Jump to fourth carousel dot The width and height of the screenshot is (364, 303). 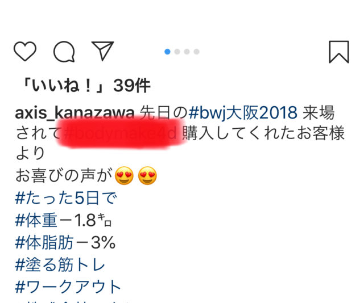[x=197, y=52]
